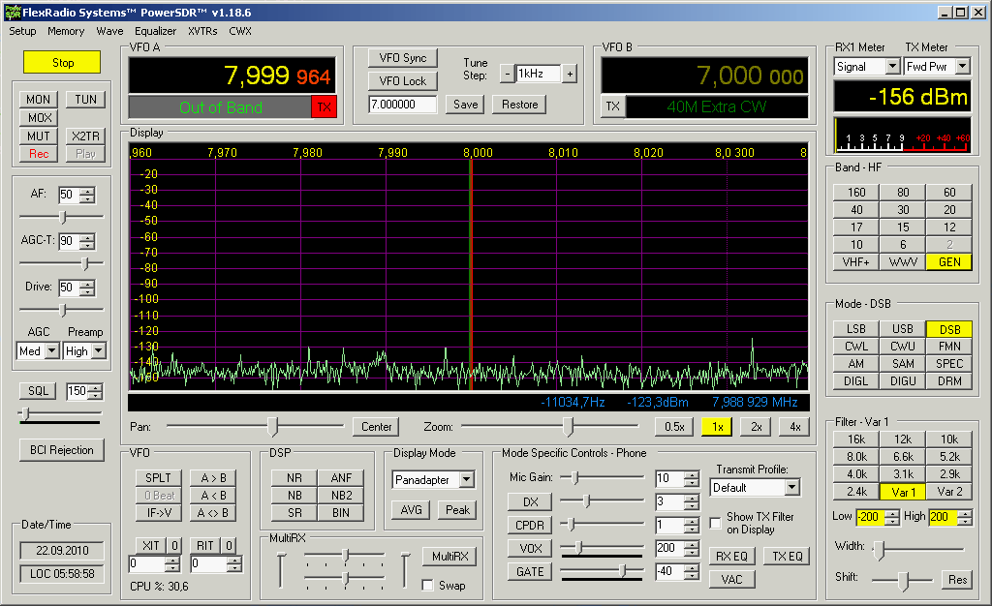
Task: Copy VFO A to B
Action: (x=213, y=477)
